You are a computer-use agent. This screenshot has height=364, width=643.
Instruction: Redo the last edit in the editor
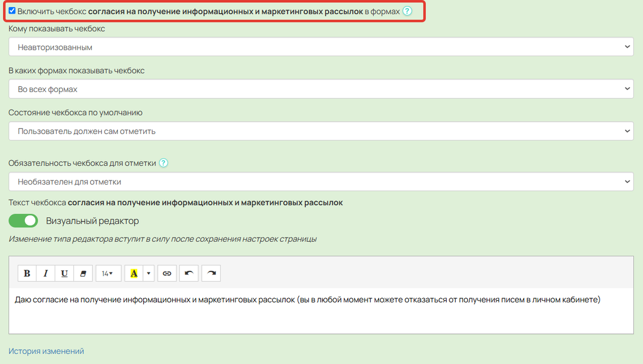(211, 273)
